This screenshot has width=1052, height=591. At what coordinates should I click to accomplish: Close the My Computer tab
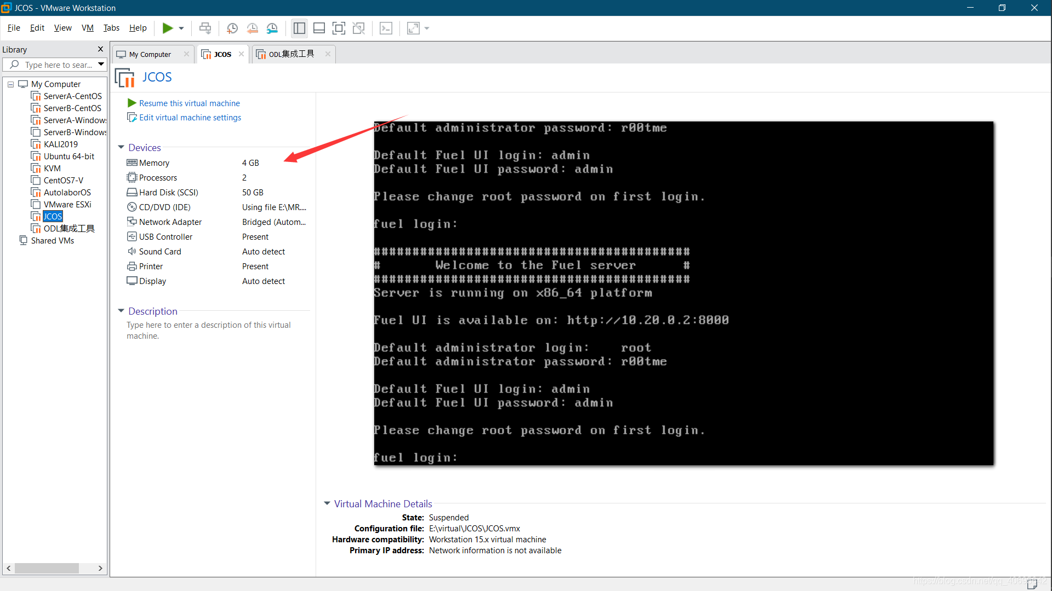(x=186, y=54)
